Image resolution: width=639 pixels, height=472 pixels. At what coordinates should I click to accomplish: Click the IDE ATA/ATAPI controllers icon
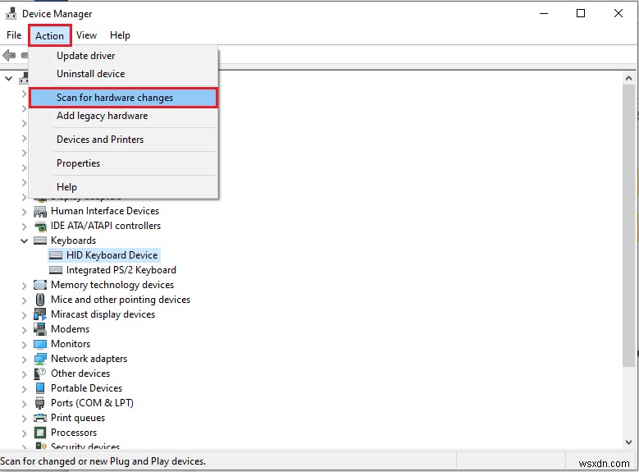pos(40,226)
